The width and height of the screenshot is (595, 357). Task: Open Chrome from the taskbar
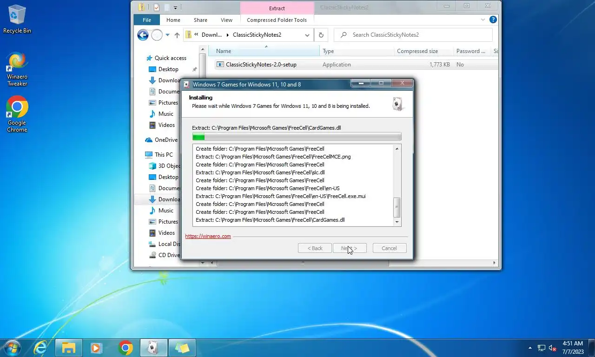pyautogui.click(x=126, y=348)
